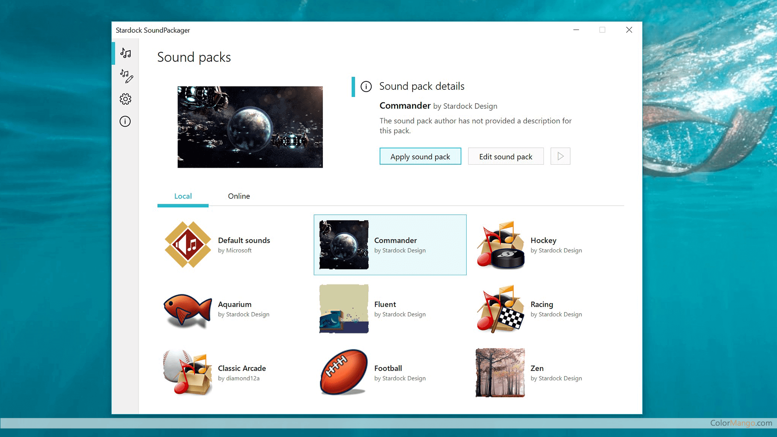Open the Sound packs sidebar icon
Screen dimensions: 777x437
pyautogui.click(x=125, y=53)
